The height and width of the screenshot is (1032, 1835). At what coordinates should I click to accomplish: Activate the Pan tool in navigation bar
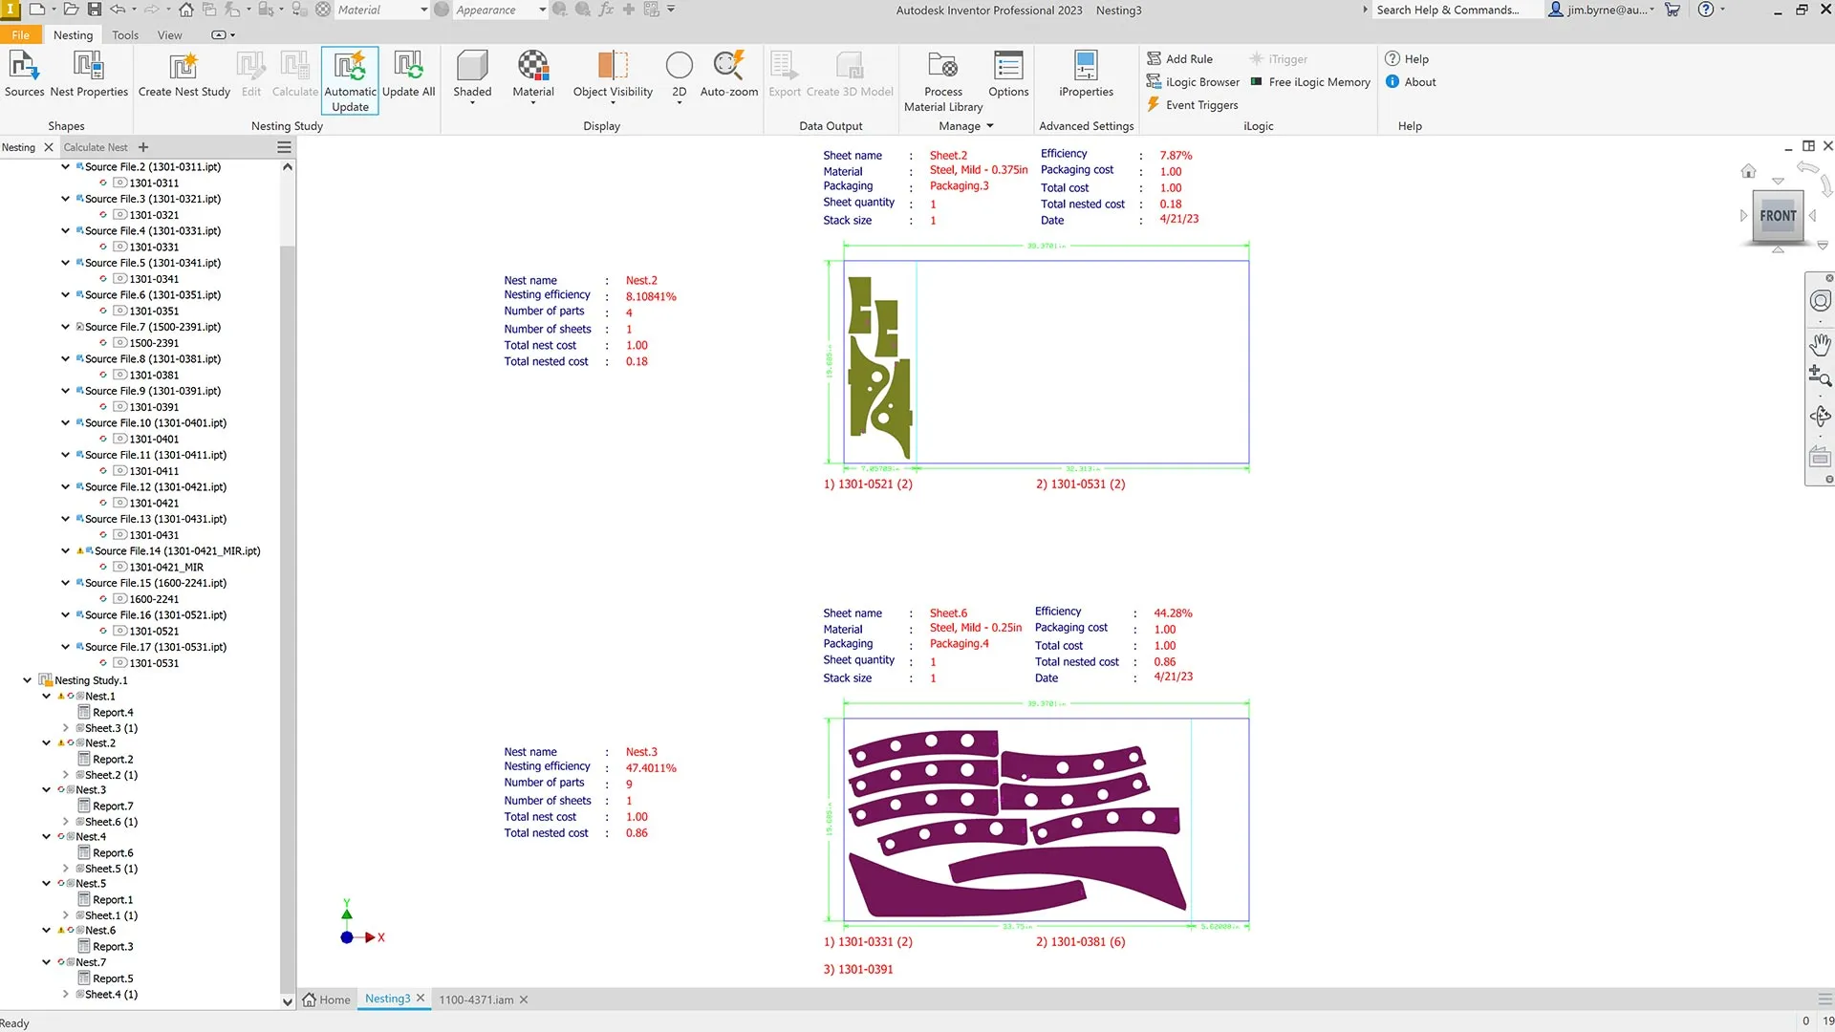(x=1821, y=344)
